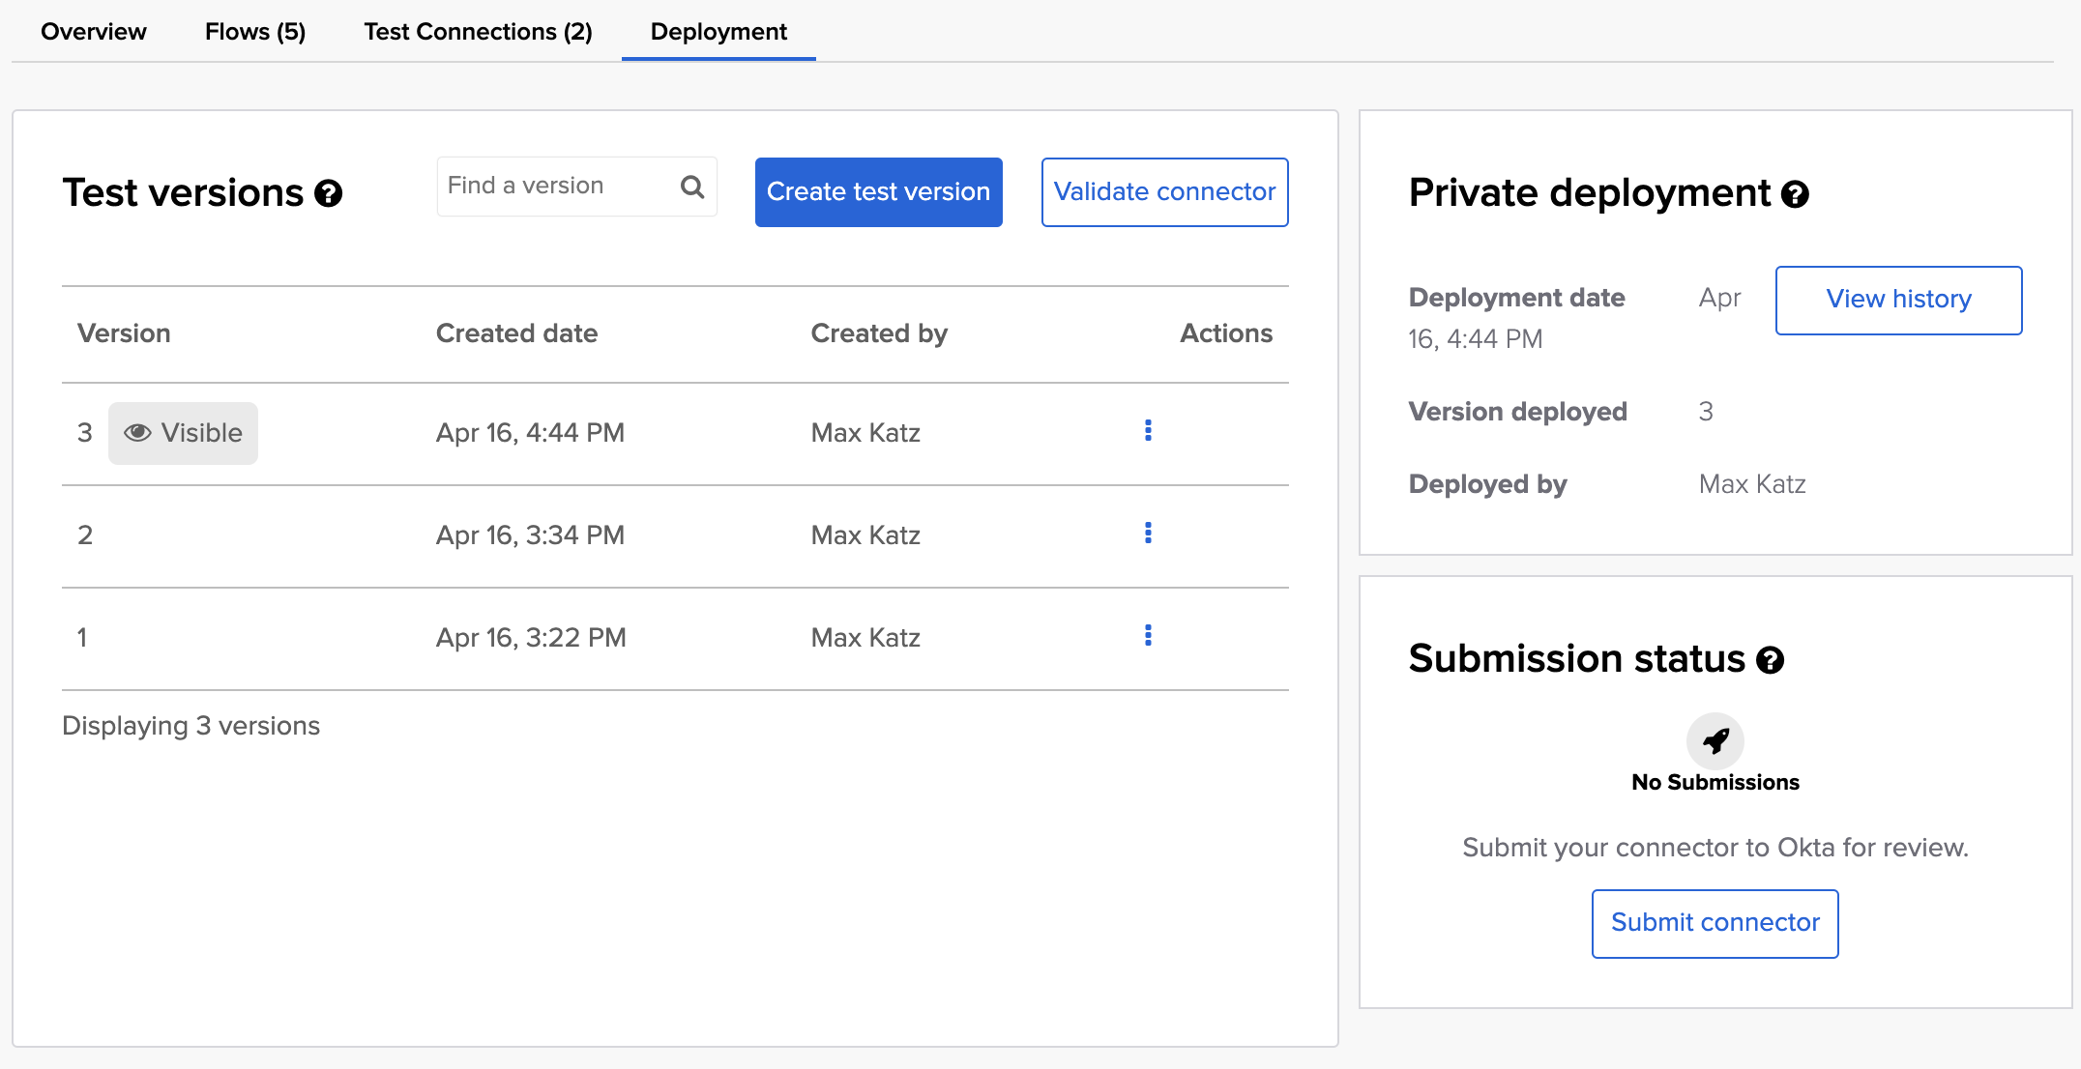Click the Submission status help icon
The height and width of the screenshot is (1069, 2081).
[x=1770, y=660]
